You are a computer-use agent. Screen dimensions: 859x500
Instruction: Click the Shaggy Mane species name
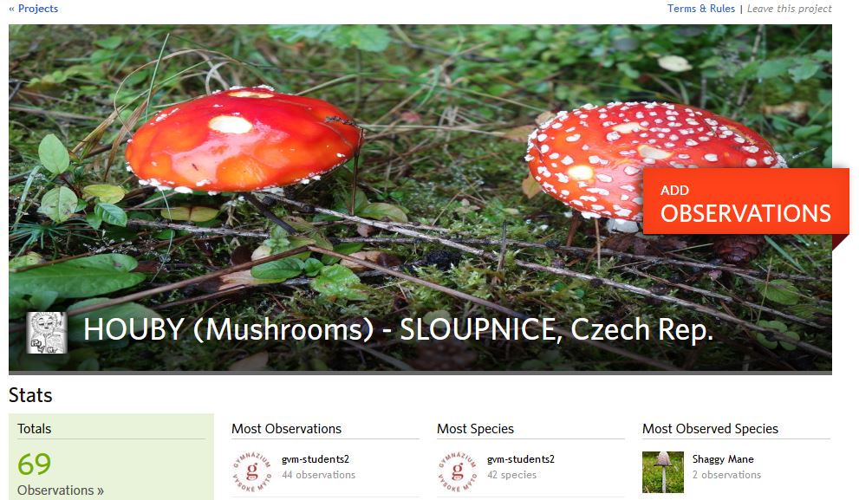point(723,459)
